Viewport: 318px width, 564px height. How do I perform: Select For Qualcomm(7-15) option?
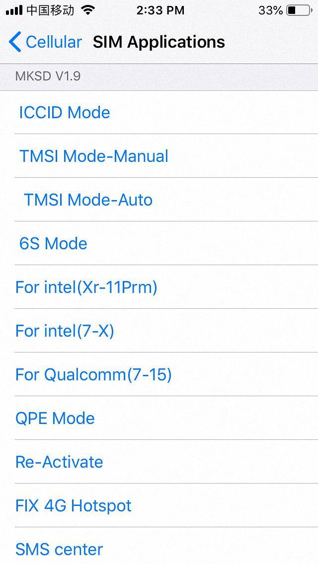click(x=93, y=375)
